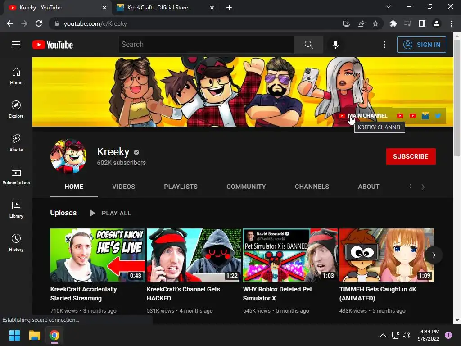The image size is (461, 346).
Task: Open History in the sidebar
Action: [16, 242]
